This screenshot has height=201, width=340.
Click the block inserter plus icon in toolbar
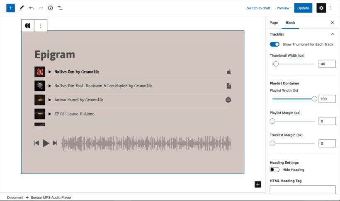pos(10,8)
